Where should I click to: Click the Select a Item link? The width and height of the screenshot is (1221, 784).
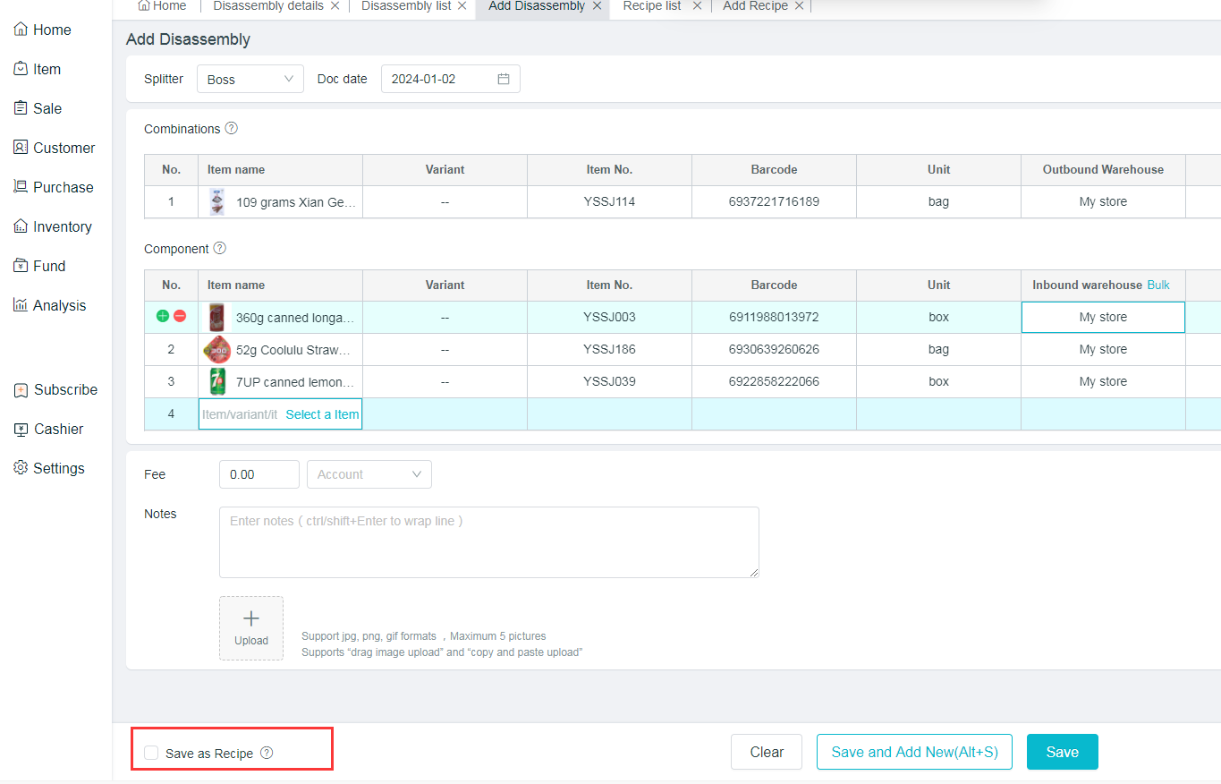pos(322,414)
